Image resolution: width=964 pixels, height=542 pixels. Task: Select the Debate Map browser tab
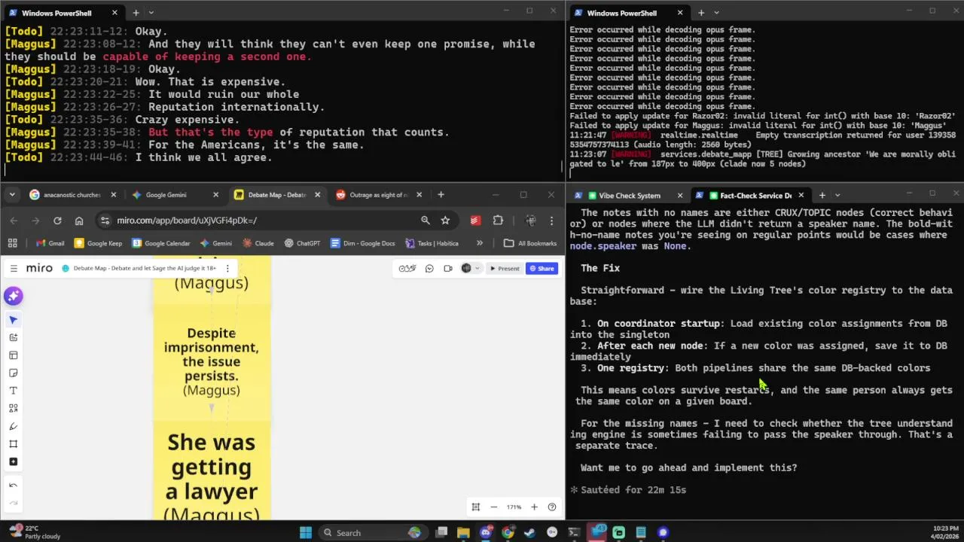point(276,195)
